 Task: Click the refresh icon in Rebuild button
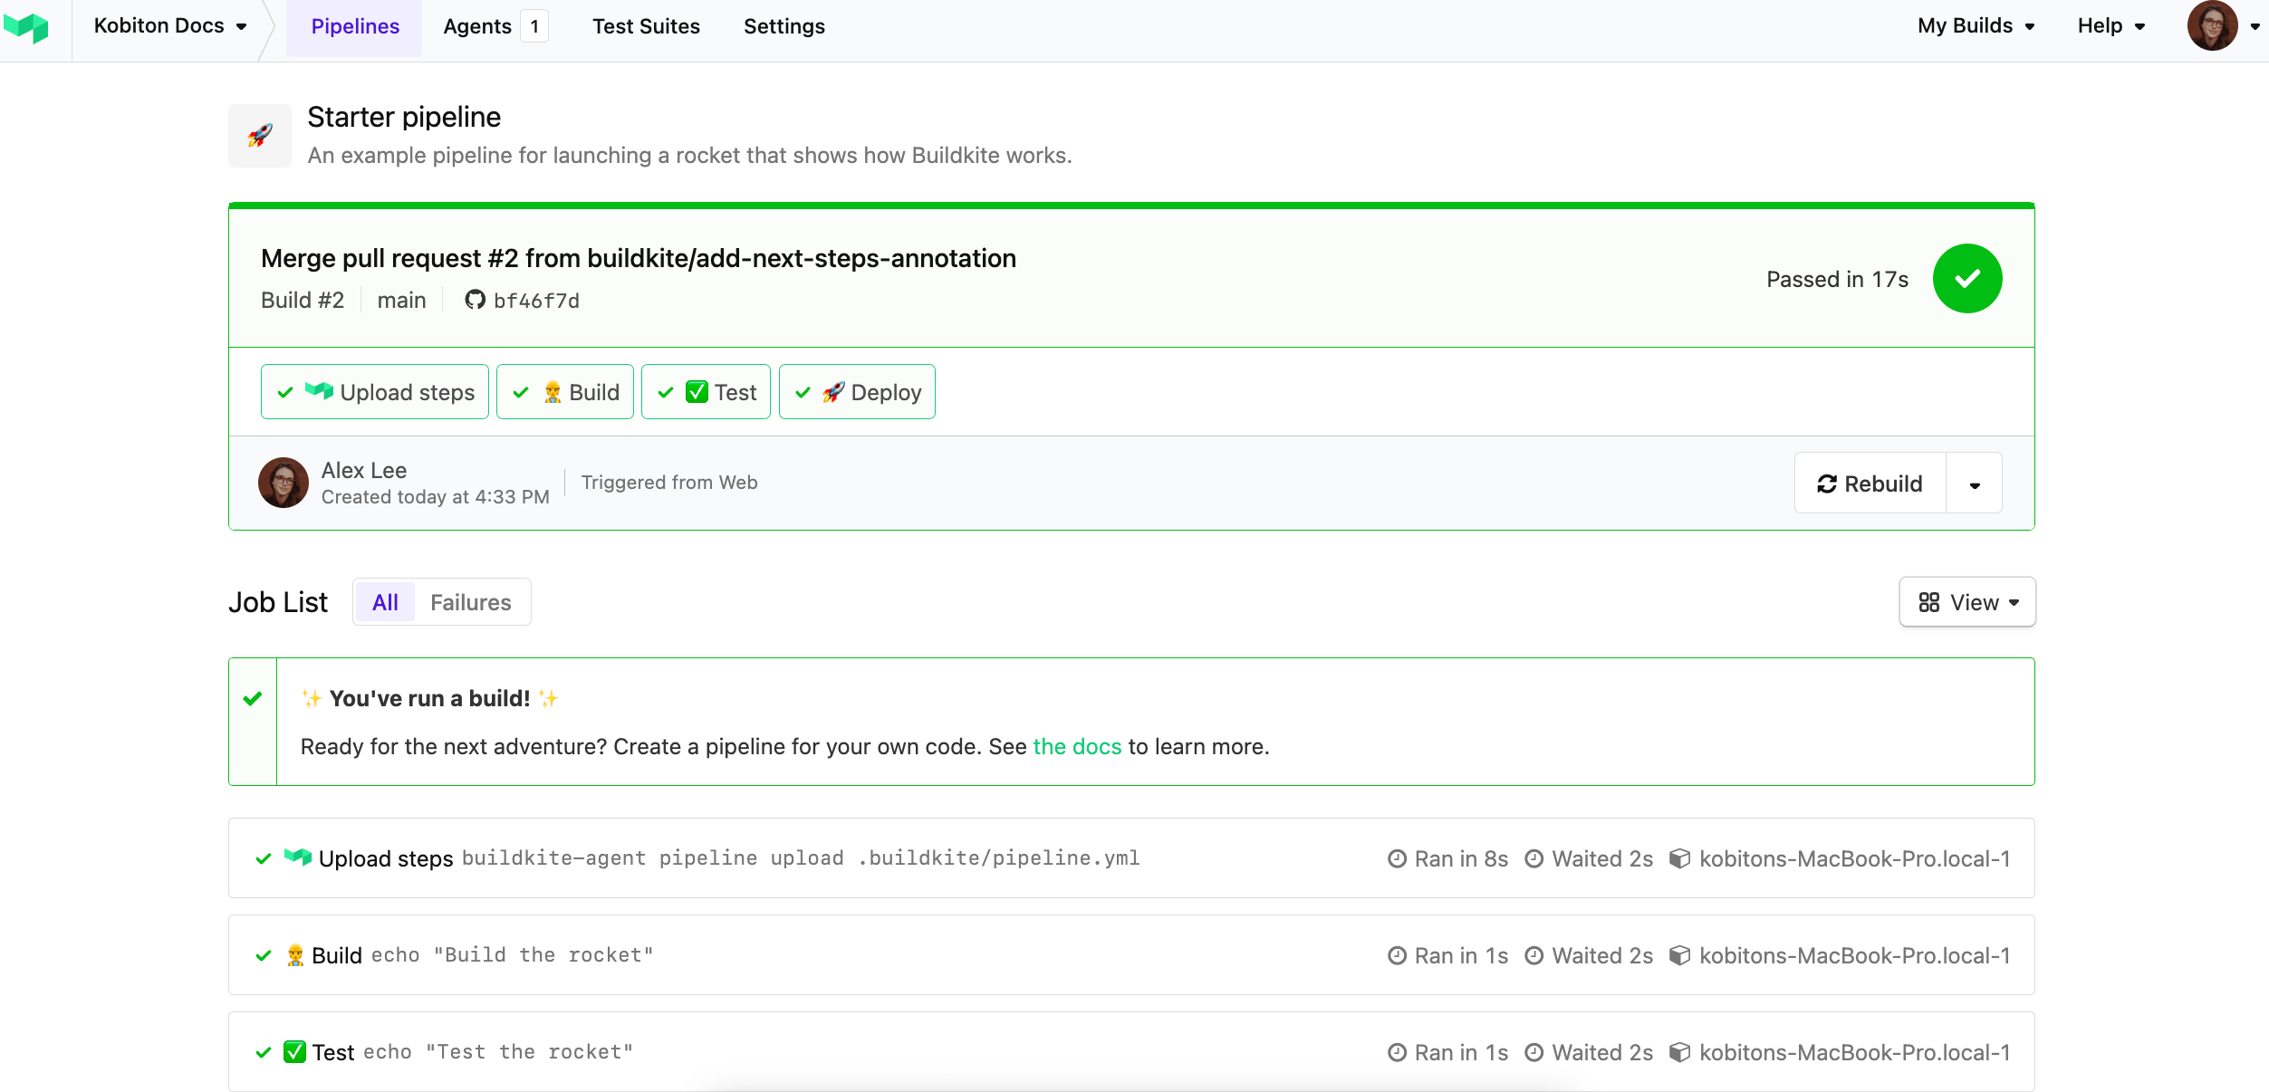1827,484
